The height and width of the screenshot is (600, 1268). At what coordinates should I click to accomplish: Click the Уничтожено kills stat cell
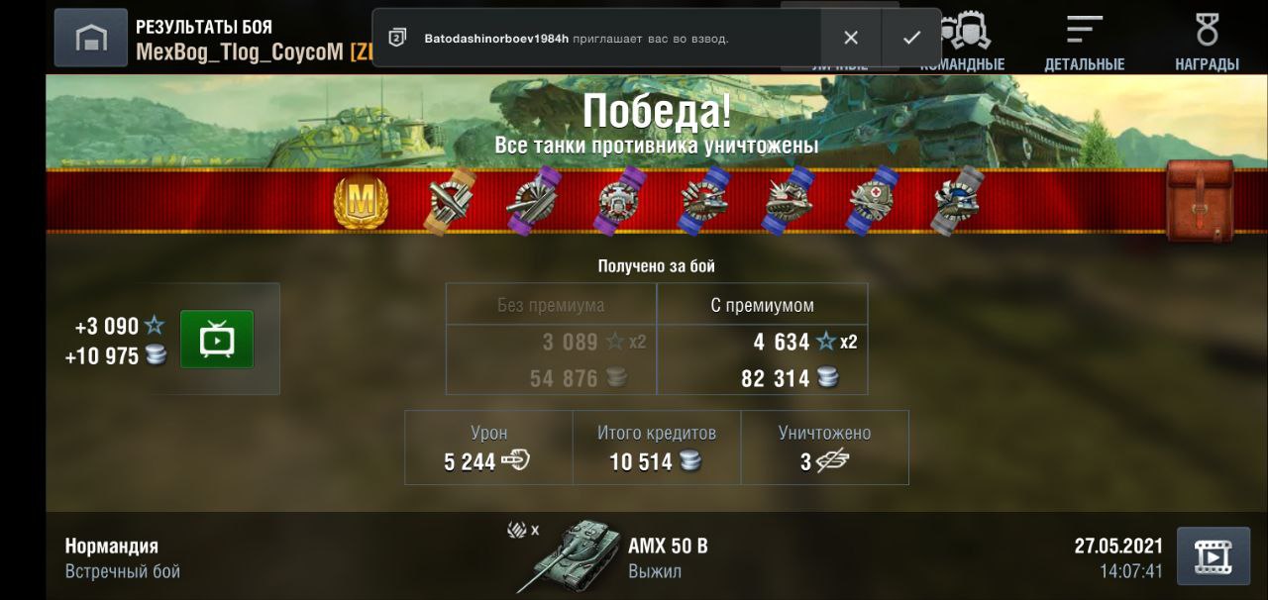824,448
